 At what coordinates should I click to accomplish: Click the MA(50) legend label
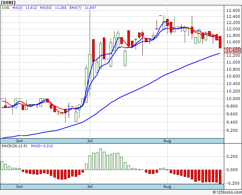pos(46,8)
